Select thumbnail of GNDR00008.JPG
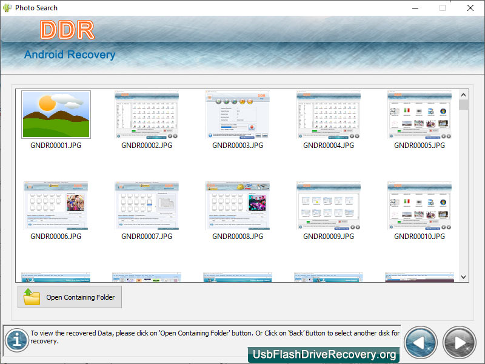The height and width of the screenshot is (364, 485). pyautogui.click(x=238, y=206)
